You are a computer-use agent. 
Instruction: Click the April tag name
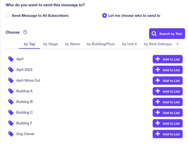pyautogui.click(x=20, y=59)
